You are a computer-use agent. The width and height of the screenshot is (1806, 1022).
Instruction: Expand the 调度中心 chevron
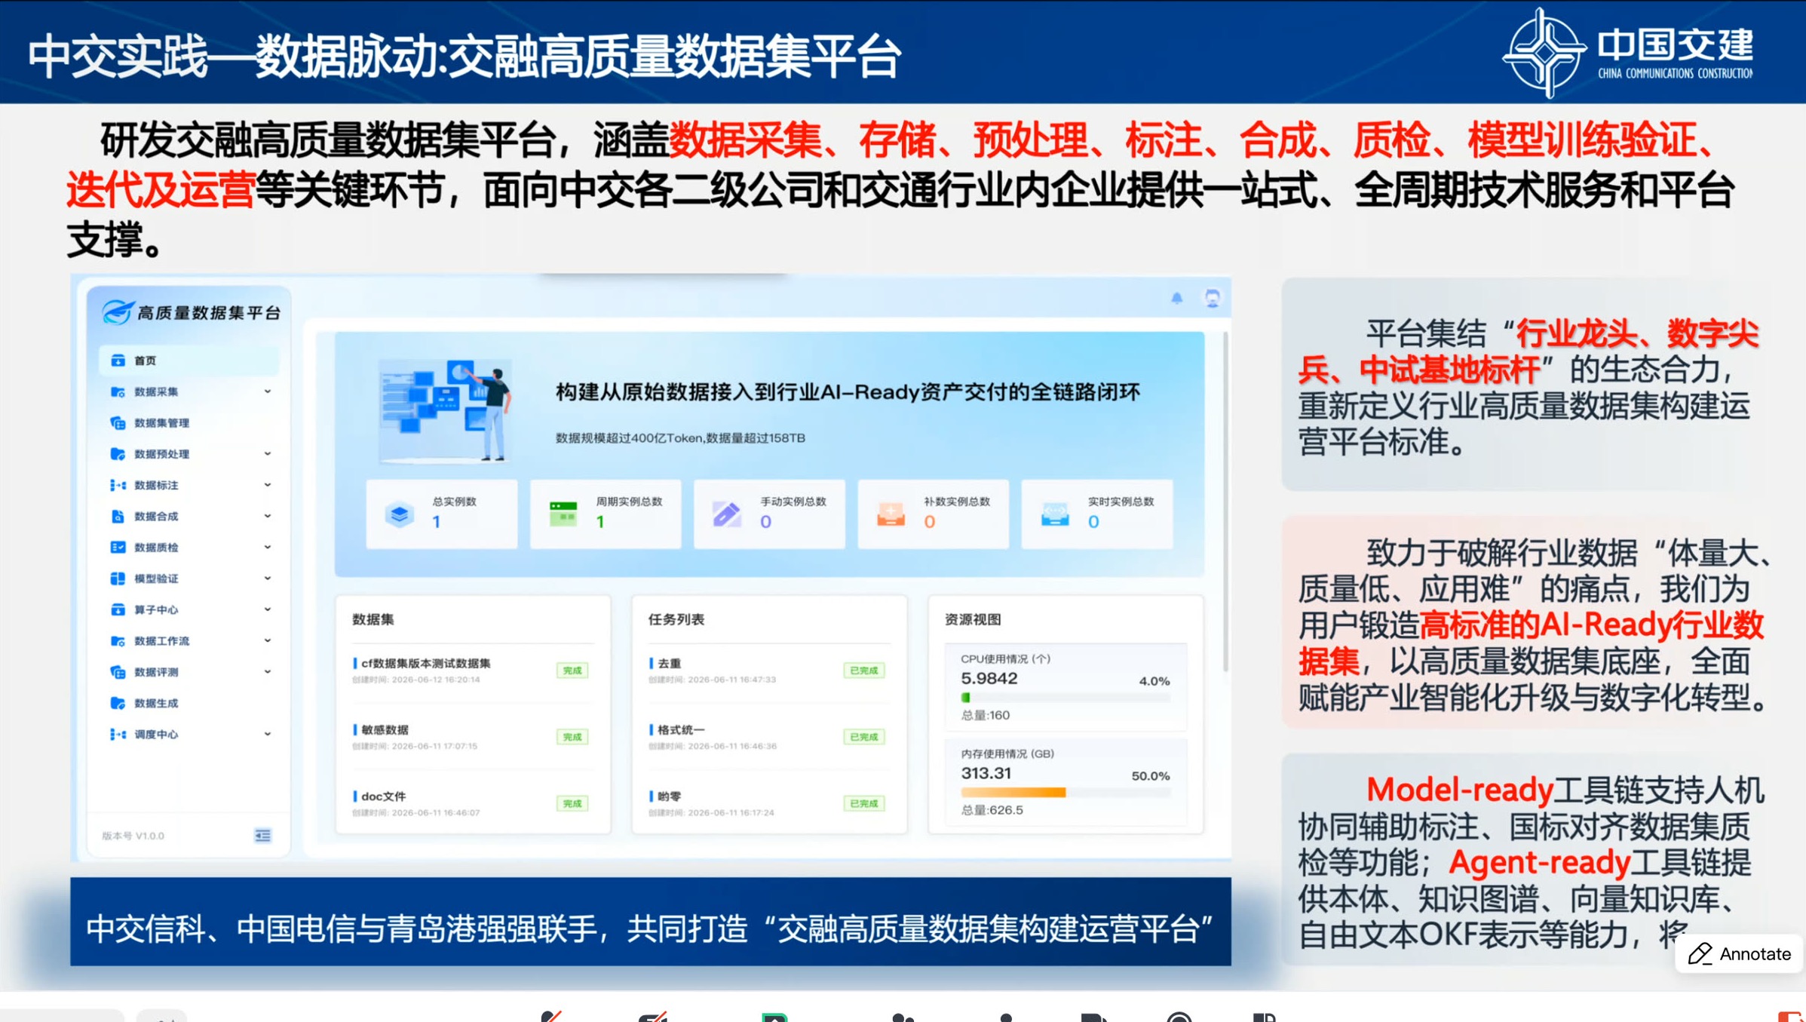point(267,734)
